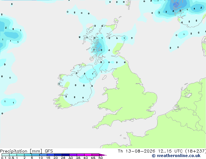Image resolution: width=206 pixels, height=159 pixels.
Task: Pick the 15–20 mm legend color swatch
Action: (x=50, y=155)
